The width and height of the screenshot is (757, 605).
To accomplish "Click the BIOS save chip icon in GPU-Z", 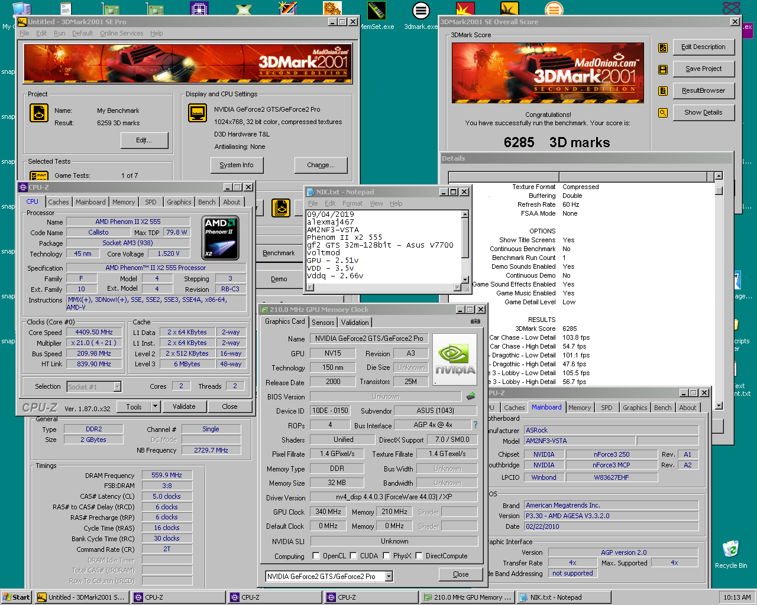I will [x=471, y=396].
